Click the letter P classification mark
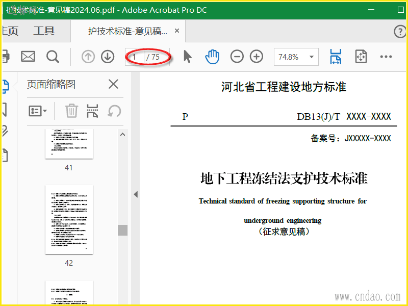The width and height of the screenshot is (408, 306). (x=185, y=117)
